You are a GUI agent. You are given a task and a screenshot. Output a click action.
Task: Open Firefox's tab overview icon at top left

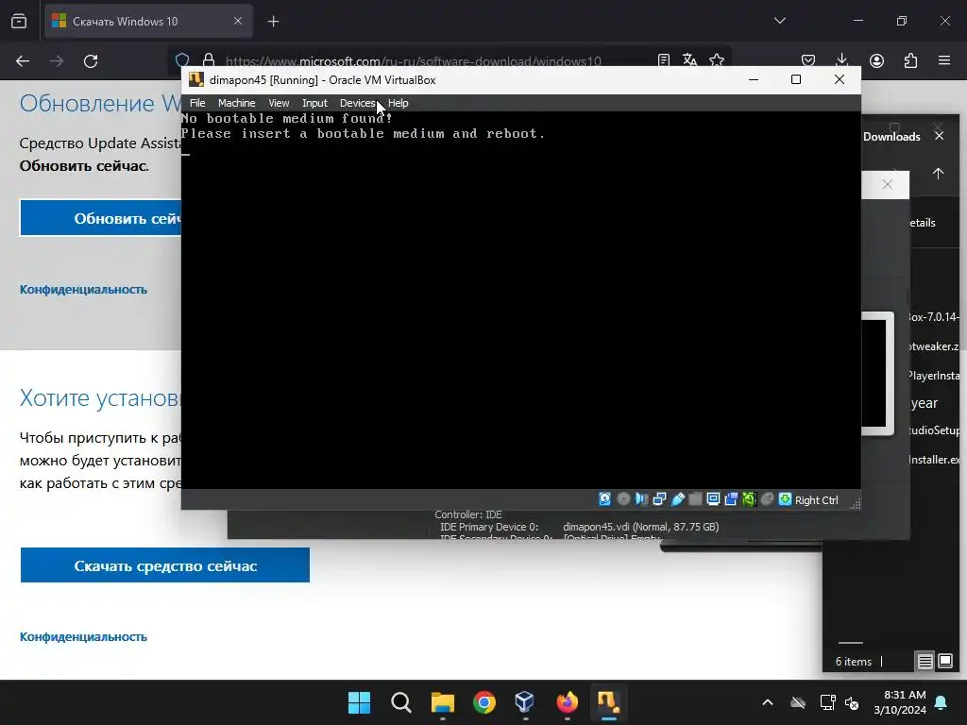tap(19, 21)
